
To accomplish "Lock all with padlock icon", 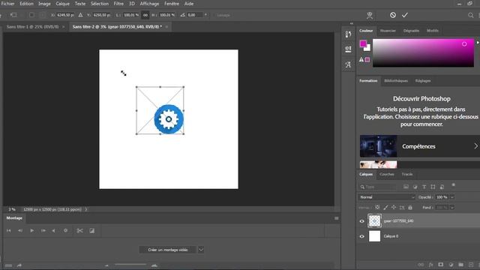I will point(410,208).
